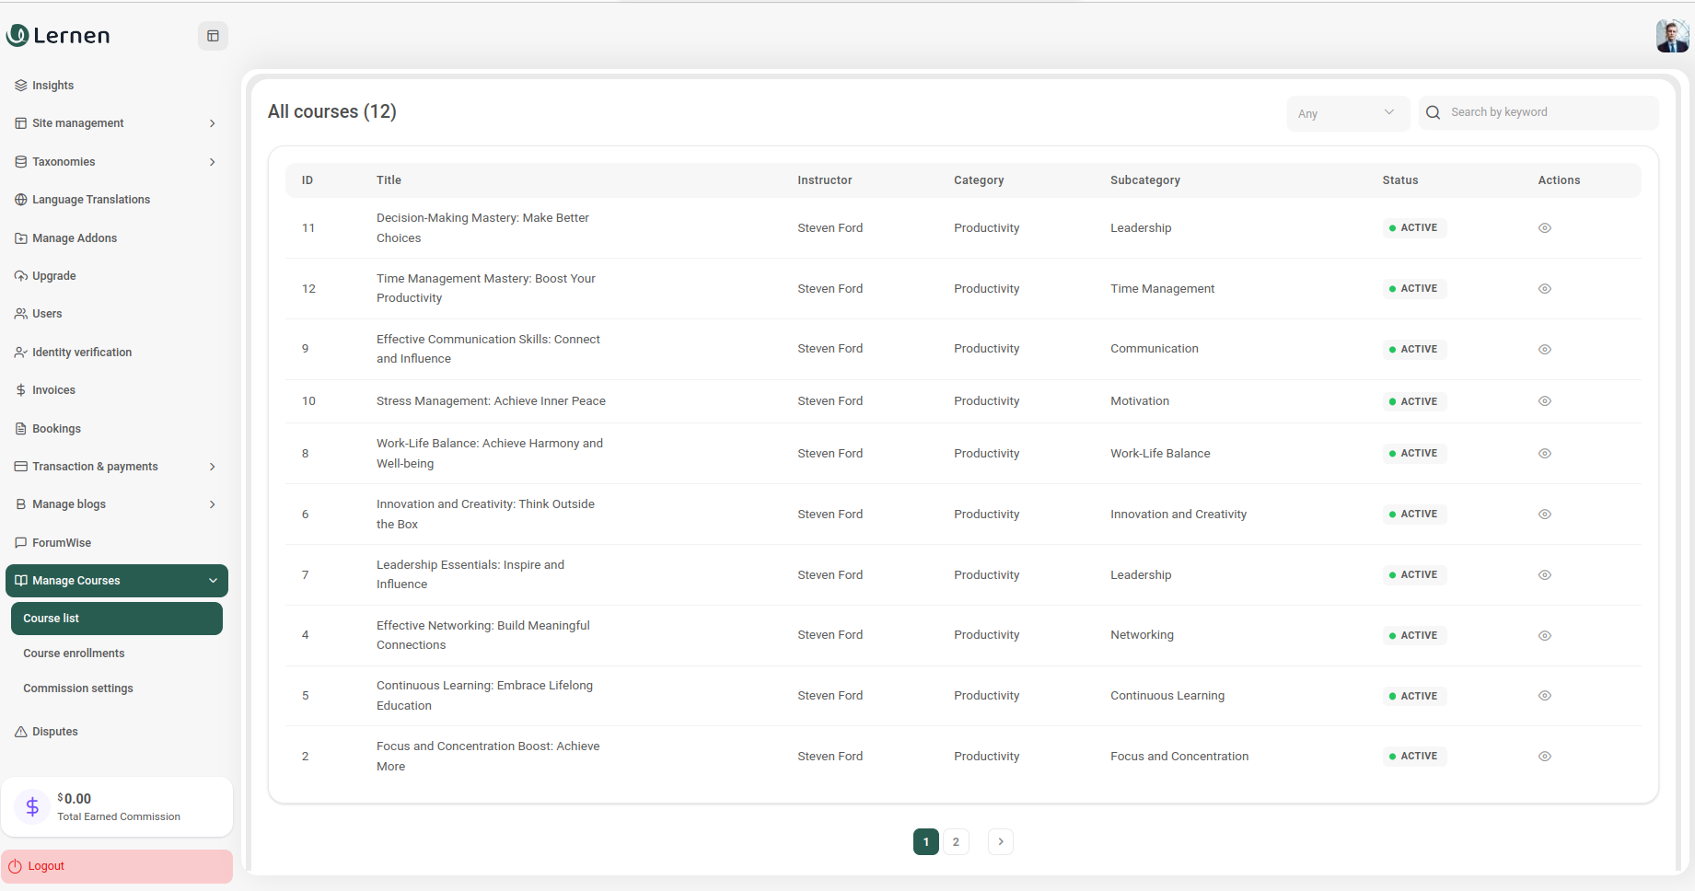The image size is (1695, 891).
Task: Expand the Transaction & payments submenu
Action: coord(116,467)
